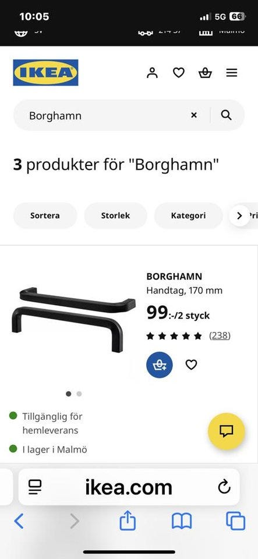Clear the Borghamn search text
Screen dimensions: 258x559
194,115
